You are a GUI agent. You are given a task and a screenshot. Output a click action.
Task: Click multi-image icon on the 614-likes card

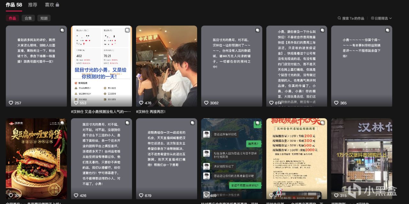tap(322, 30)
